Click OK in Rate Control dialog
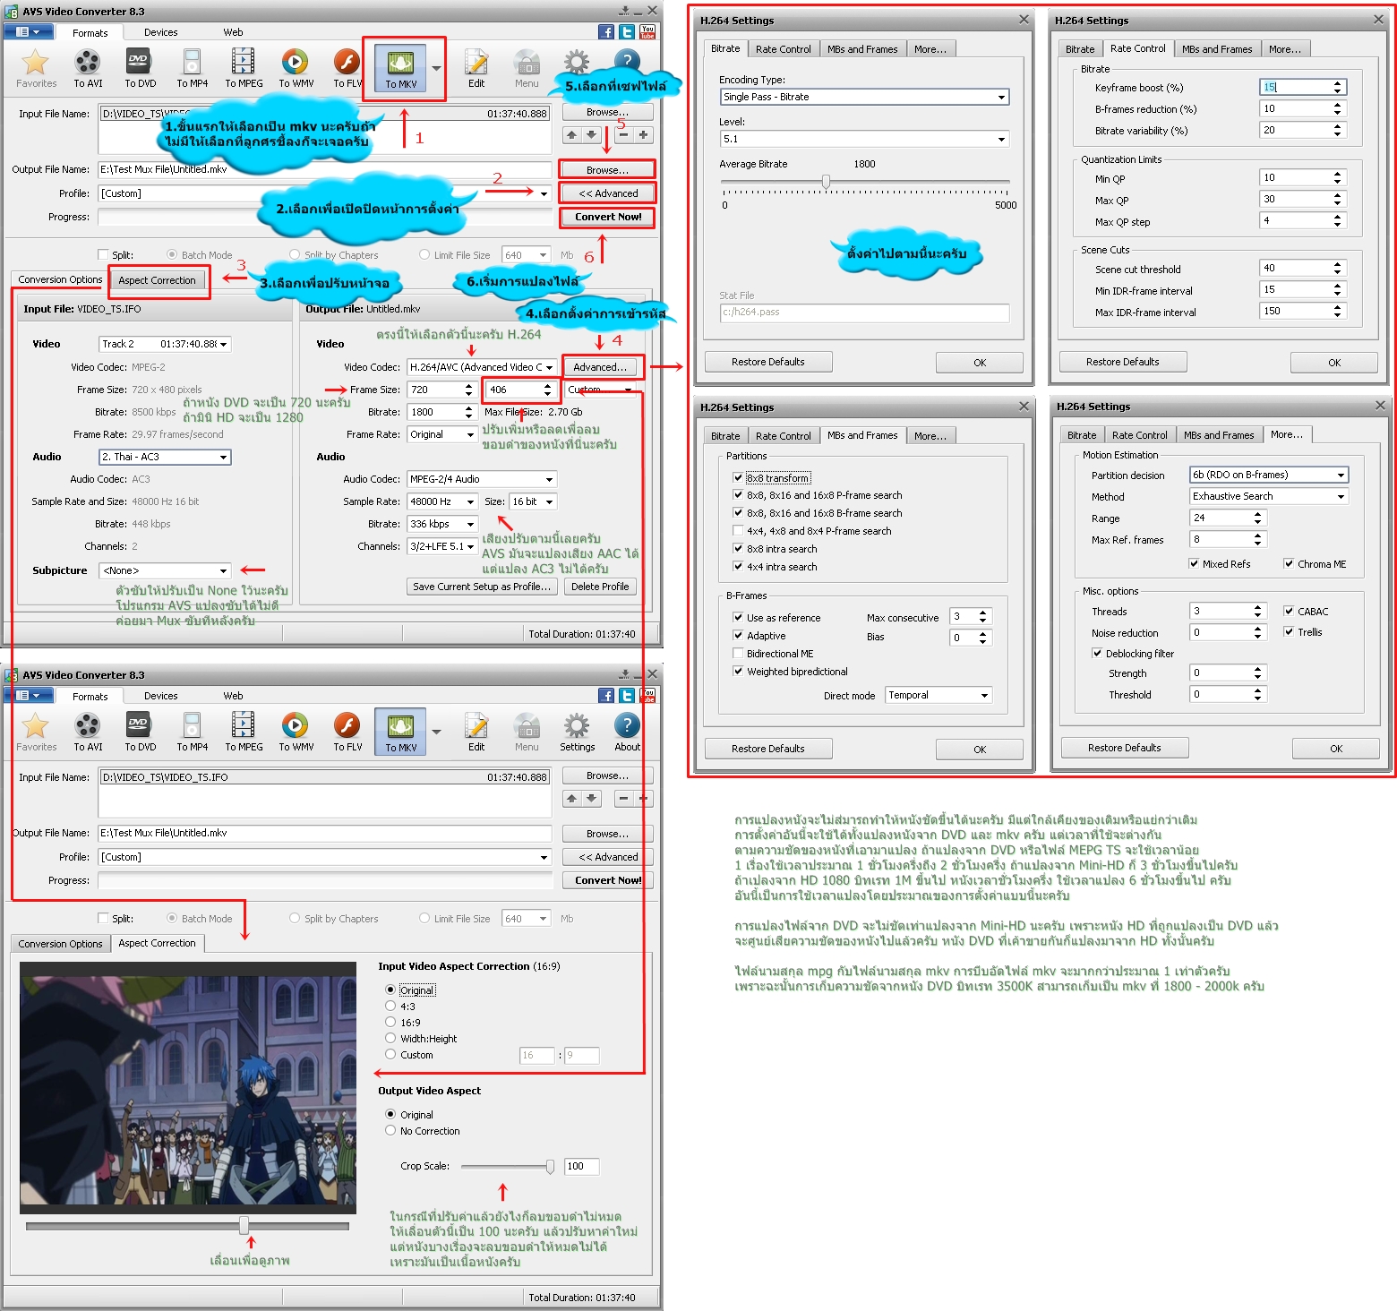 (1334, 362)
